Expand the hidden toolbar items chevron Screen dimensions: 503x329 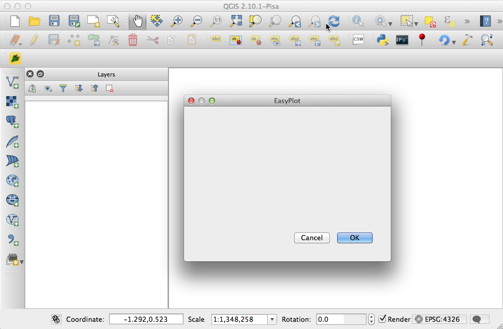(467, 21)
